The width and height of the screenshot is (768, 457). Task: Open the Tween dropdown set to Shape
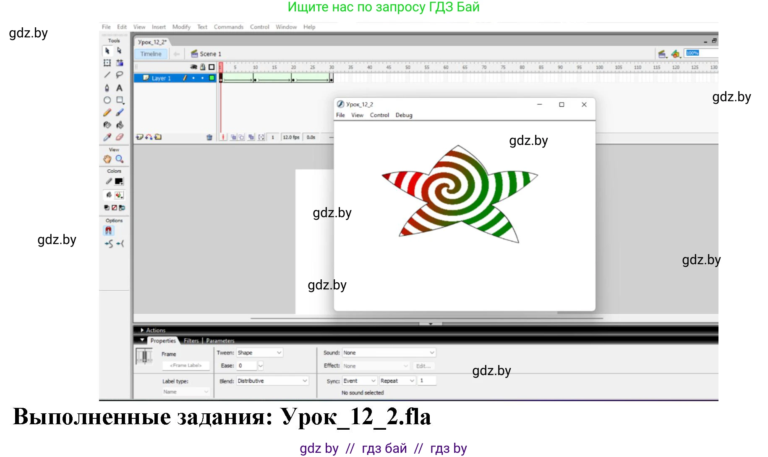tap(259, 353)
